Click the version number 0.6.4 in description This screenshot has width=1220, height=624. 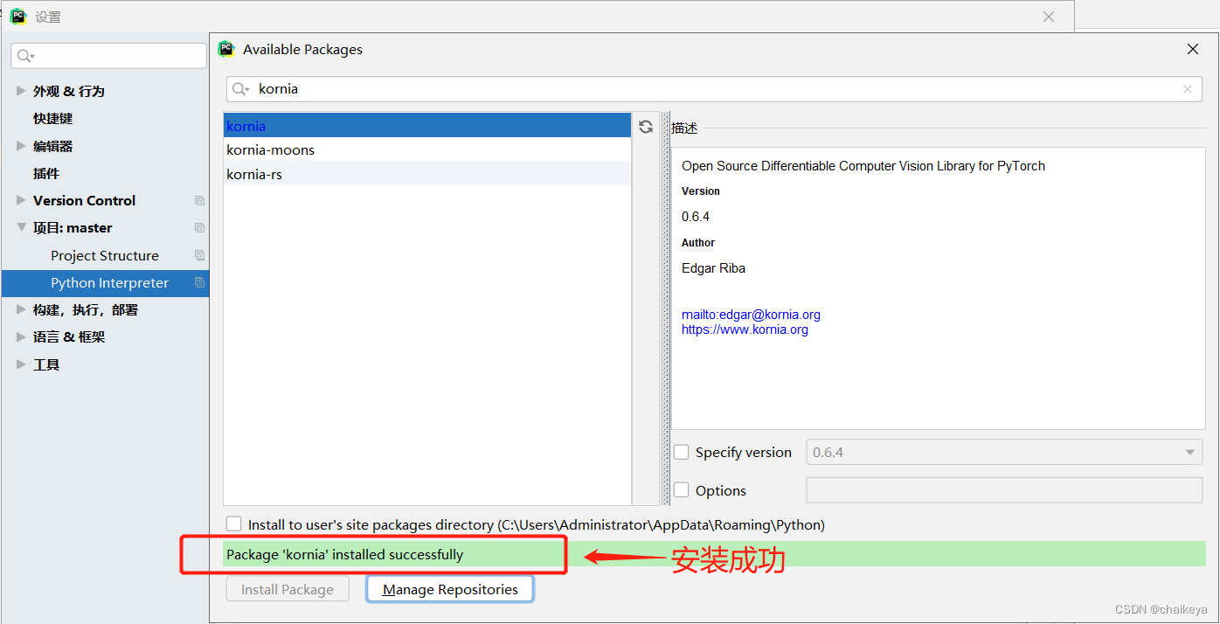[696, 216]
